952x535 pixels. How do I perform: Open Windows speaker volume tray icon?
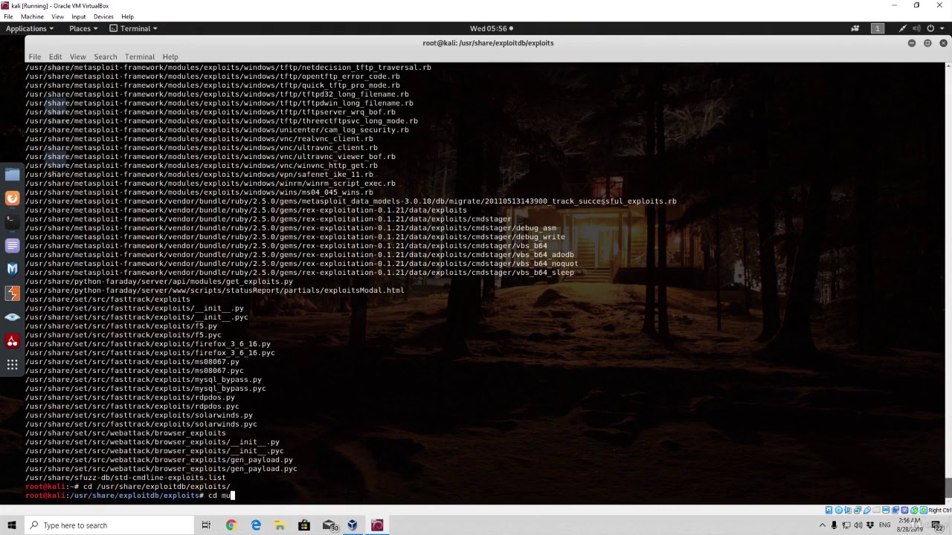tap(858, 525)
